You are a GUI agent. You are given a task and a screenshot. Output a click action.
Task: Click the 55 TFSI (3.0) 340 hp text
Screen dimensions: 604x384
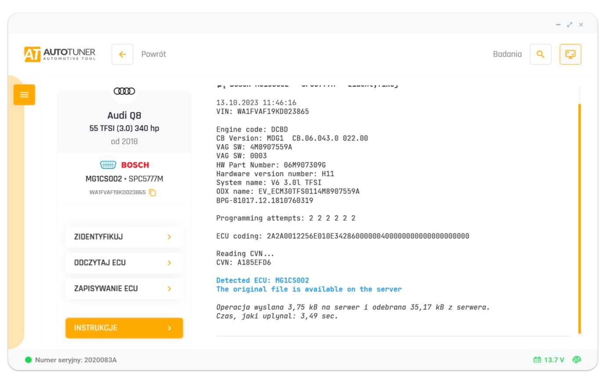pos(124,129)
